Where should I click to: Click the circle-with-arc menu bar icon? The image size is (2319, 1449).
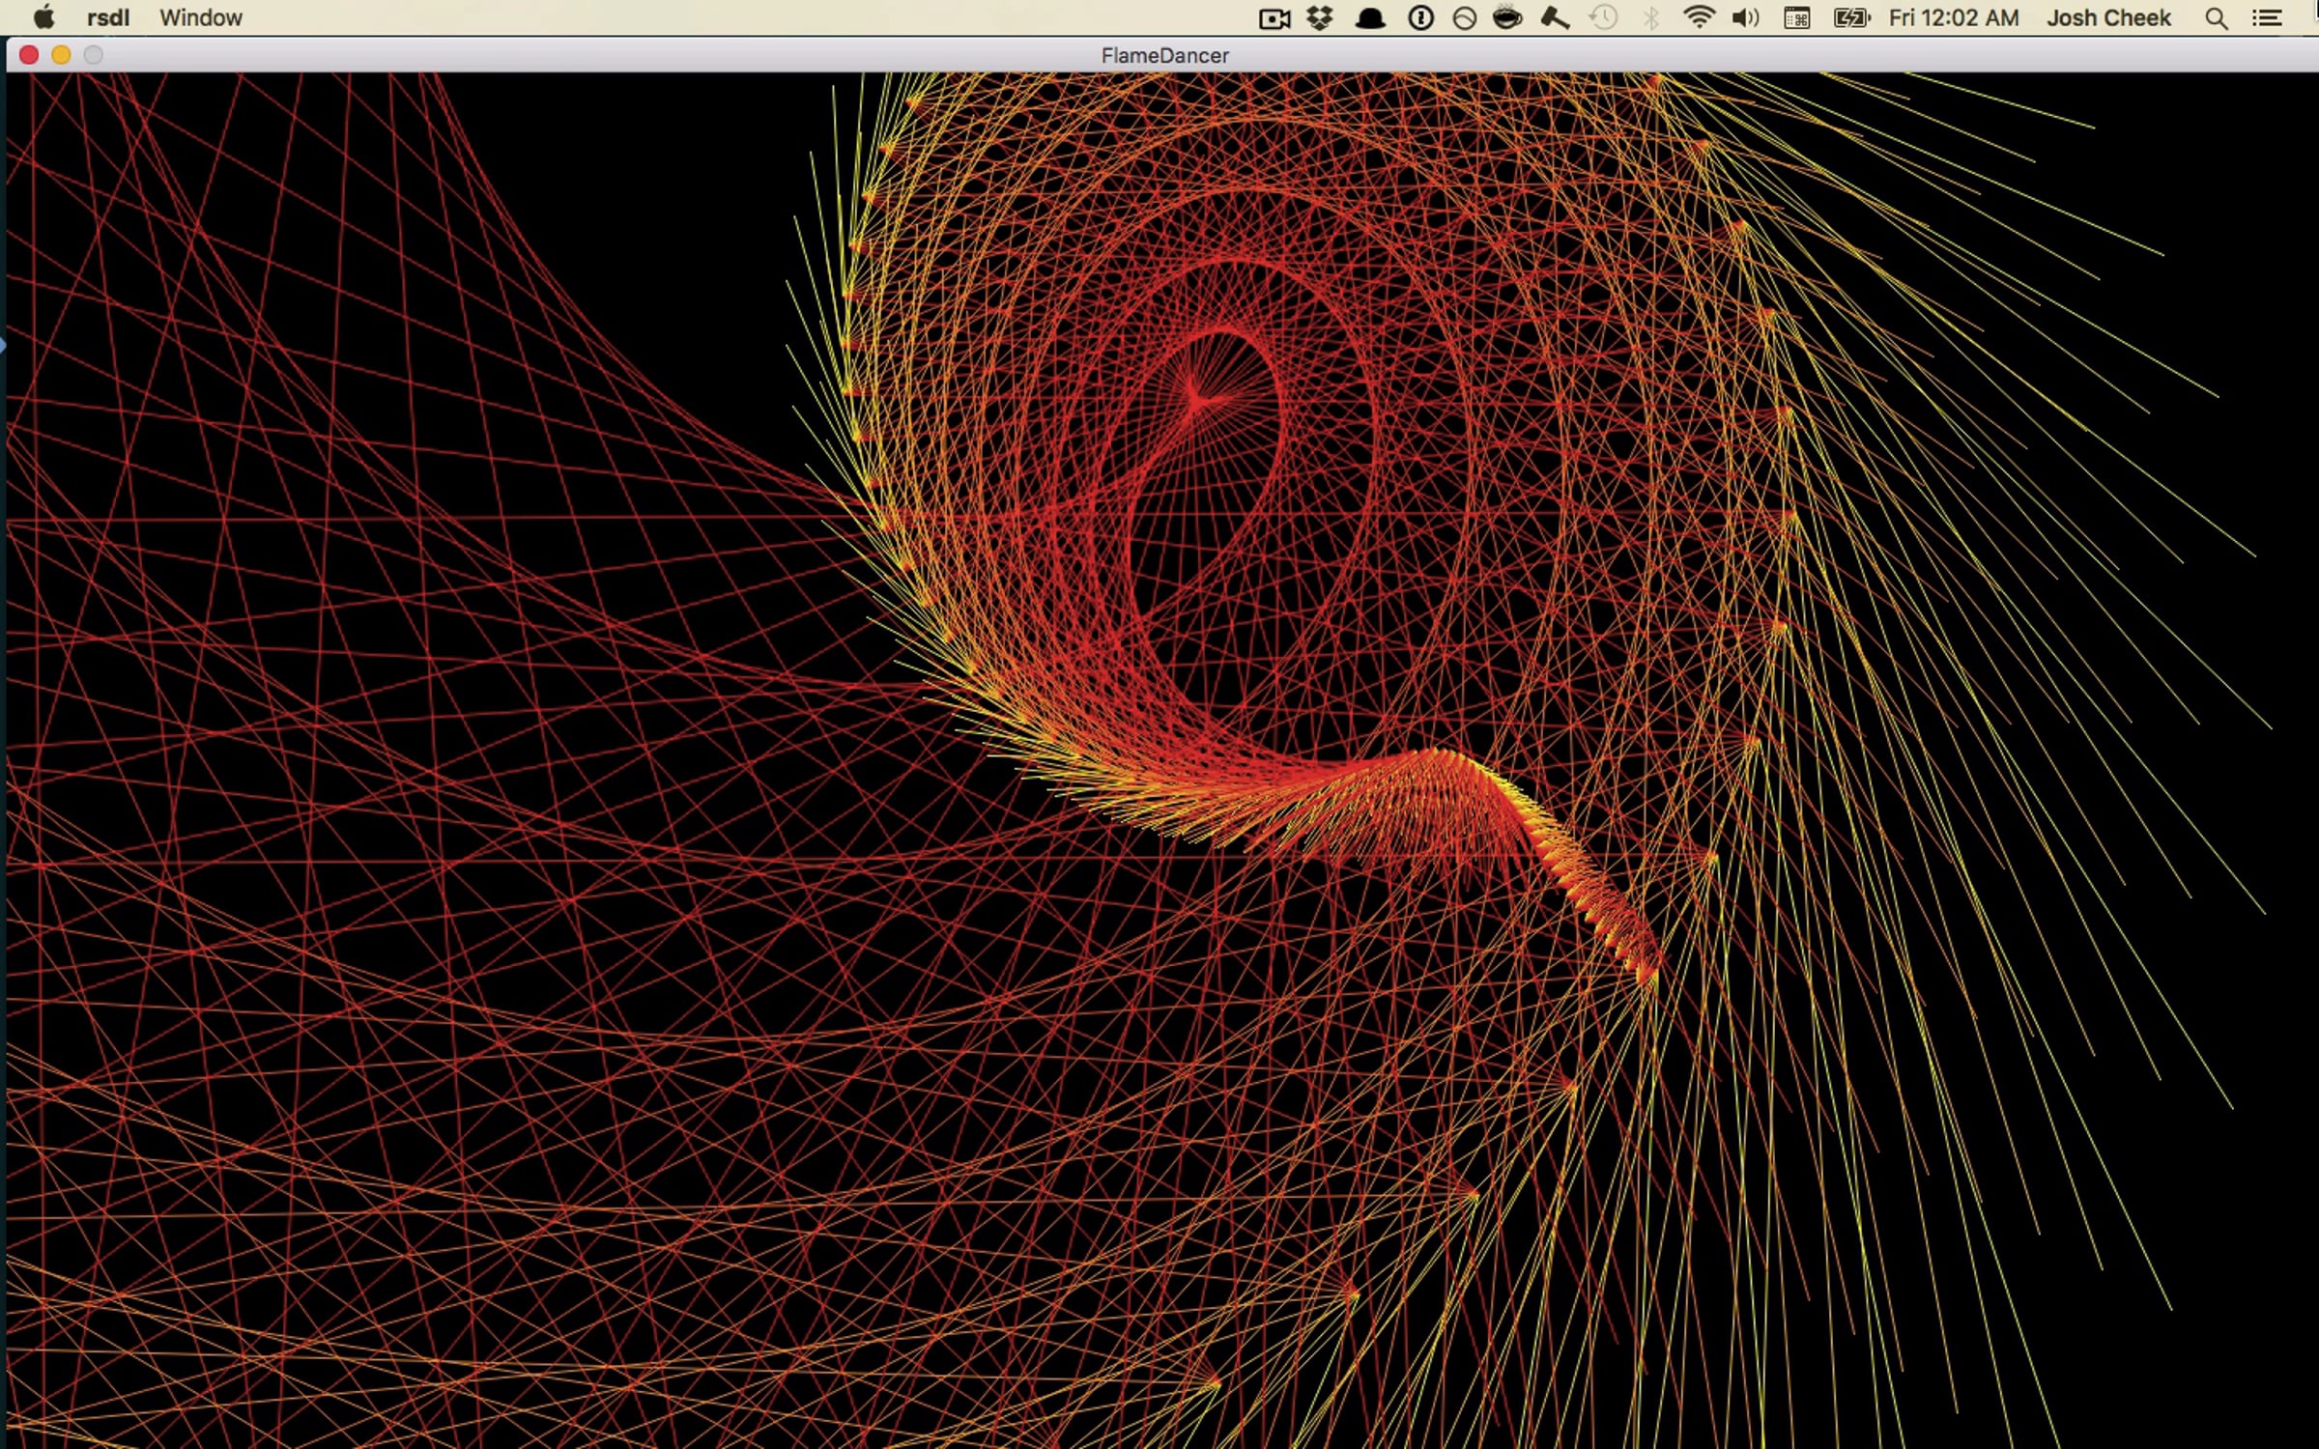[x=1464, y=18]
